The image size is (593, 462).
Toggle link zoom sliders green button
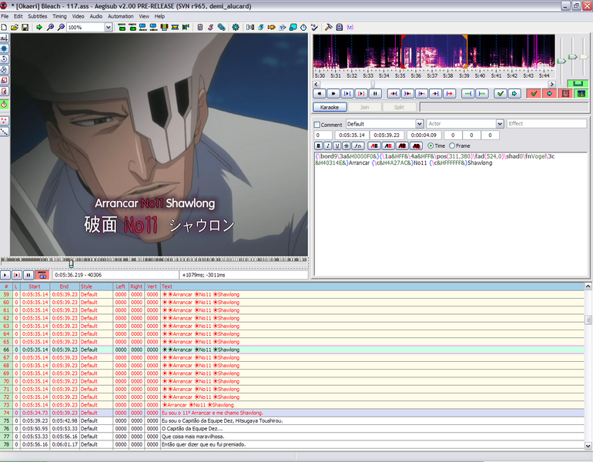pyautogui.click(x=578, y=83)
